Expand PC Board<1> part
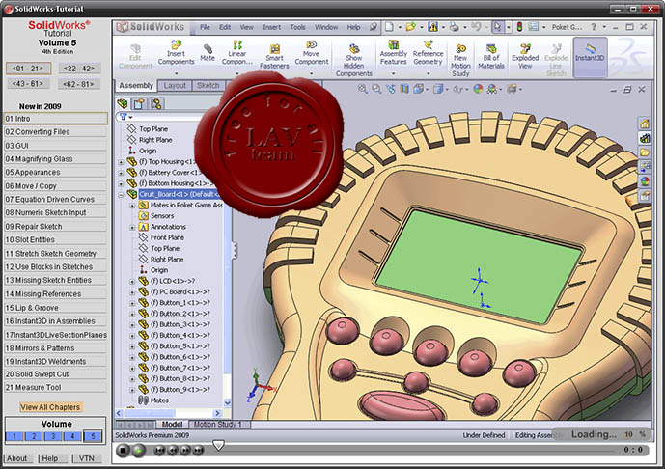The width and height of the screenshot is (665, 469). [x=132, y=292]
